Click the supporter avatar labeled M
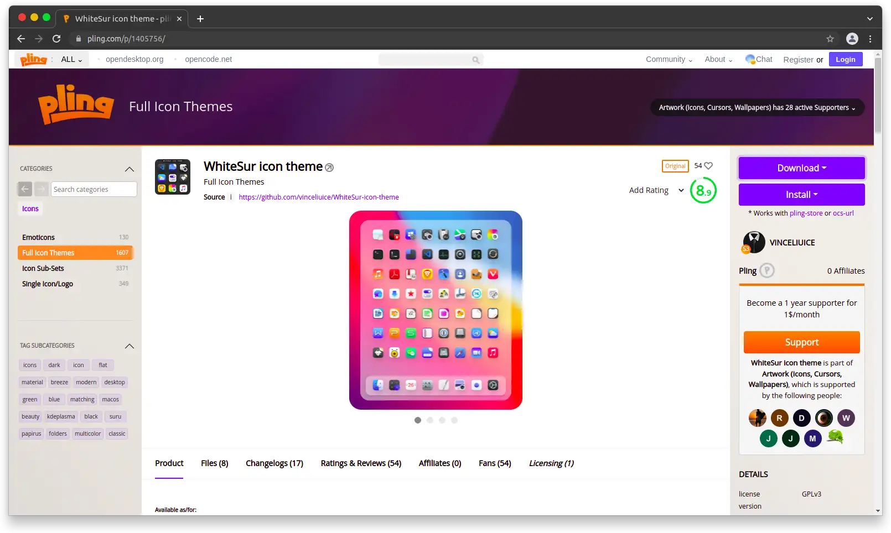Screen dimensions: 891x533 (812, 438)
